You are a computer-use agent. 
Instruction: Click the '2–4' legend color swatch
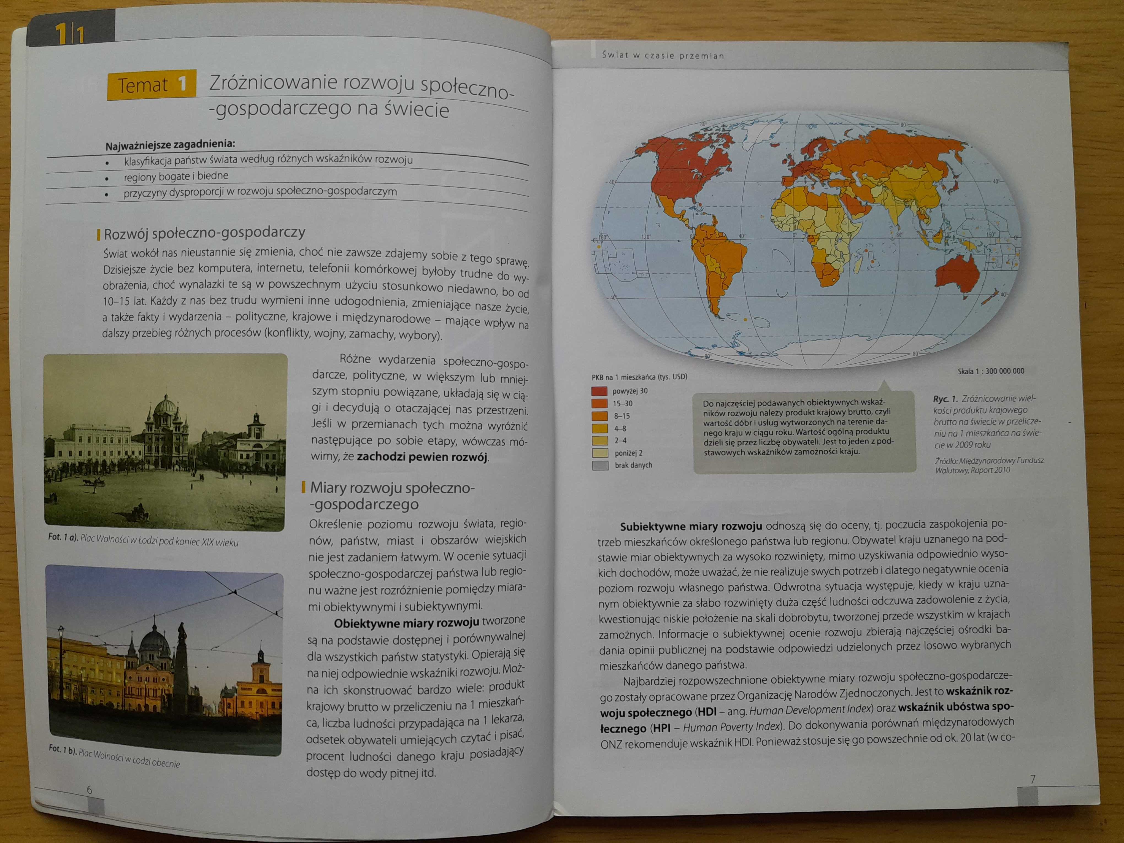pos(599,441)
